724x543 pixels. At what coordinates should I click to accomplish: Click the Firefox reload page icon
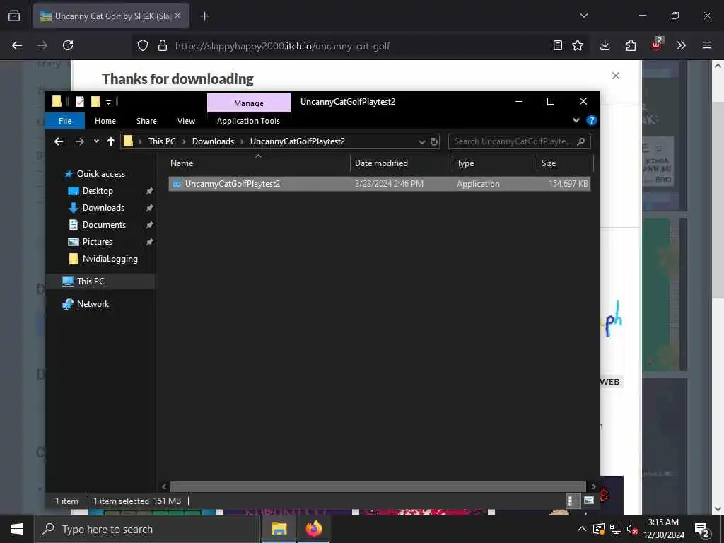click(68, 45)
